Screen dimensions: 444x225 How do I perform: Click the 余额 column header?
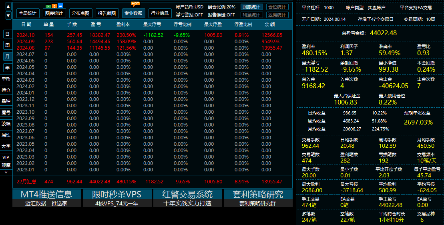click(270, 25)
